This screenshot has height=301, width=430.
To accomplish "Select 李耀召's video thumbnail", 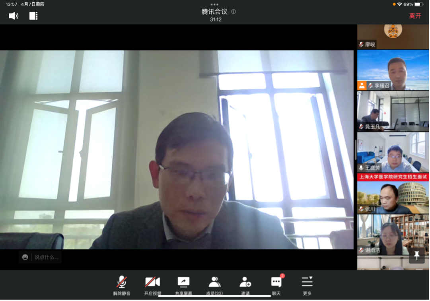I will coord(393,70).
